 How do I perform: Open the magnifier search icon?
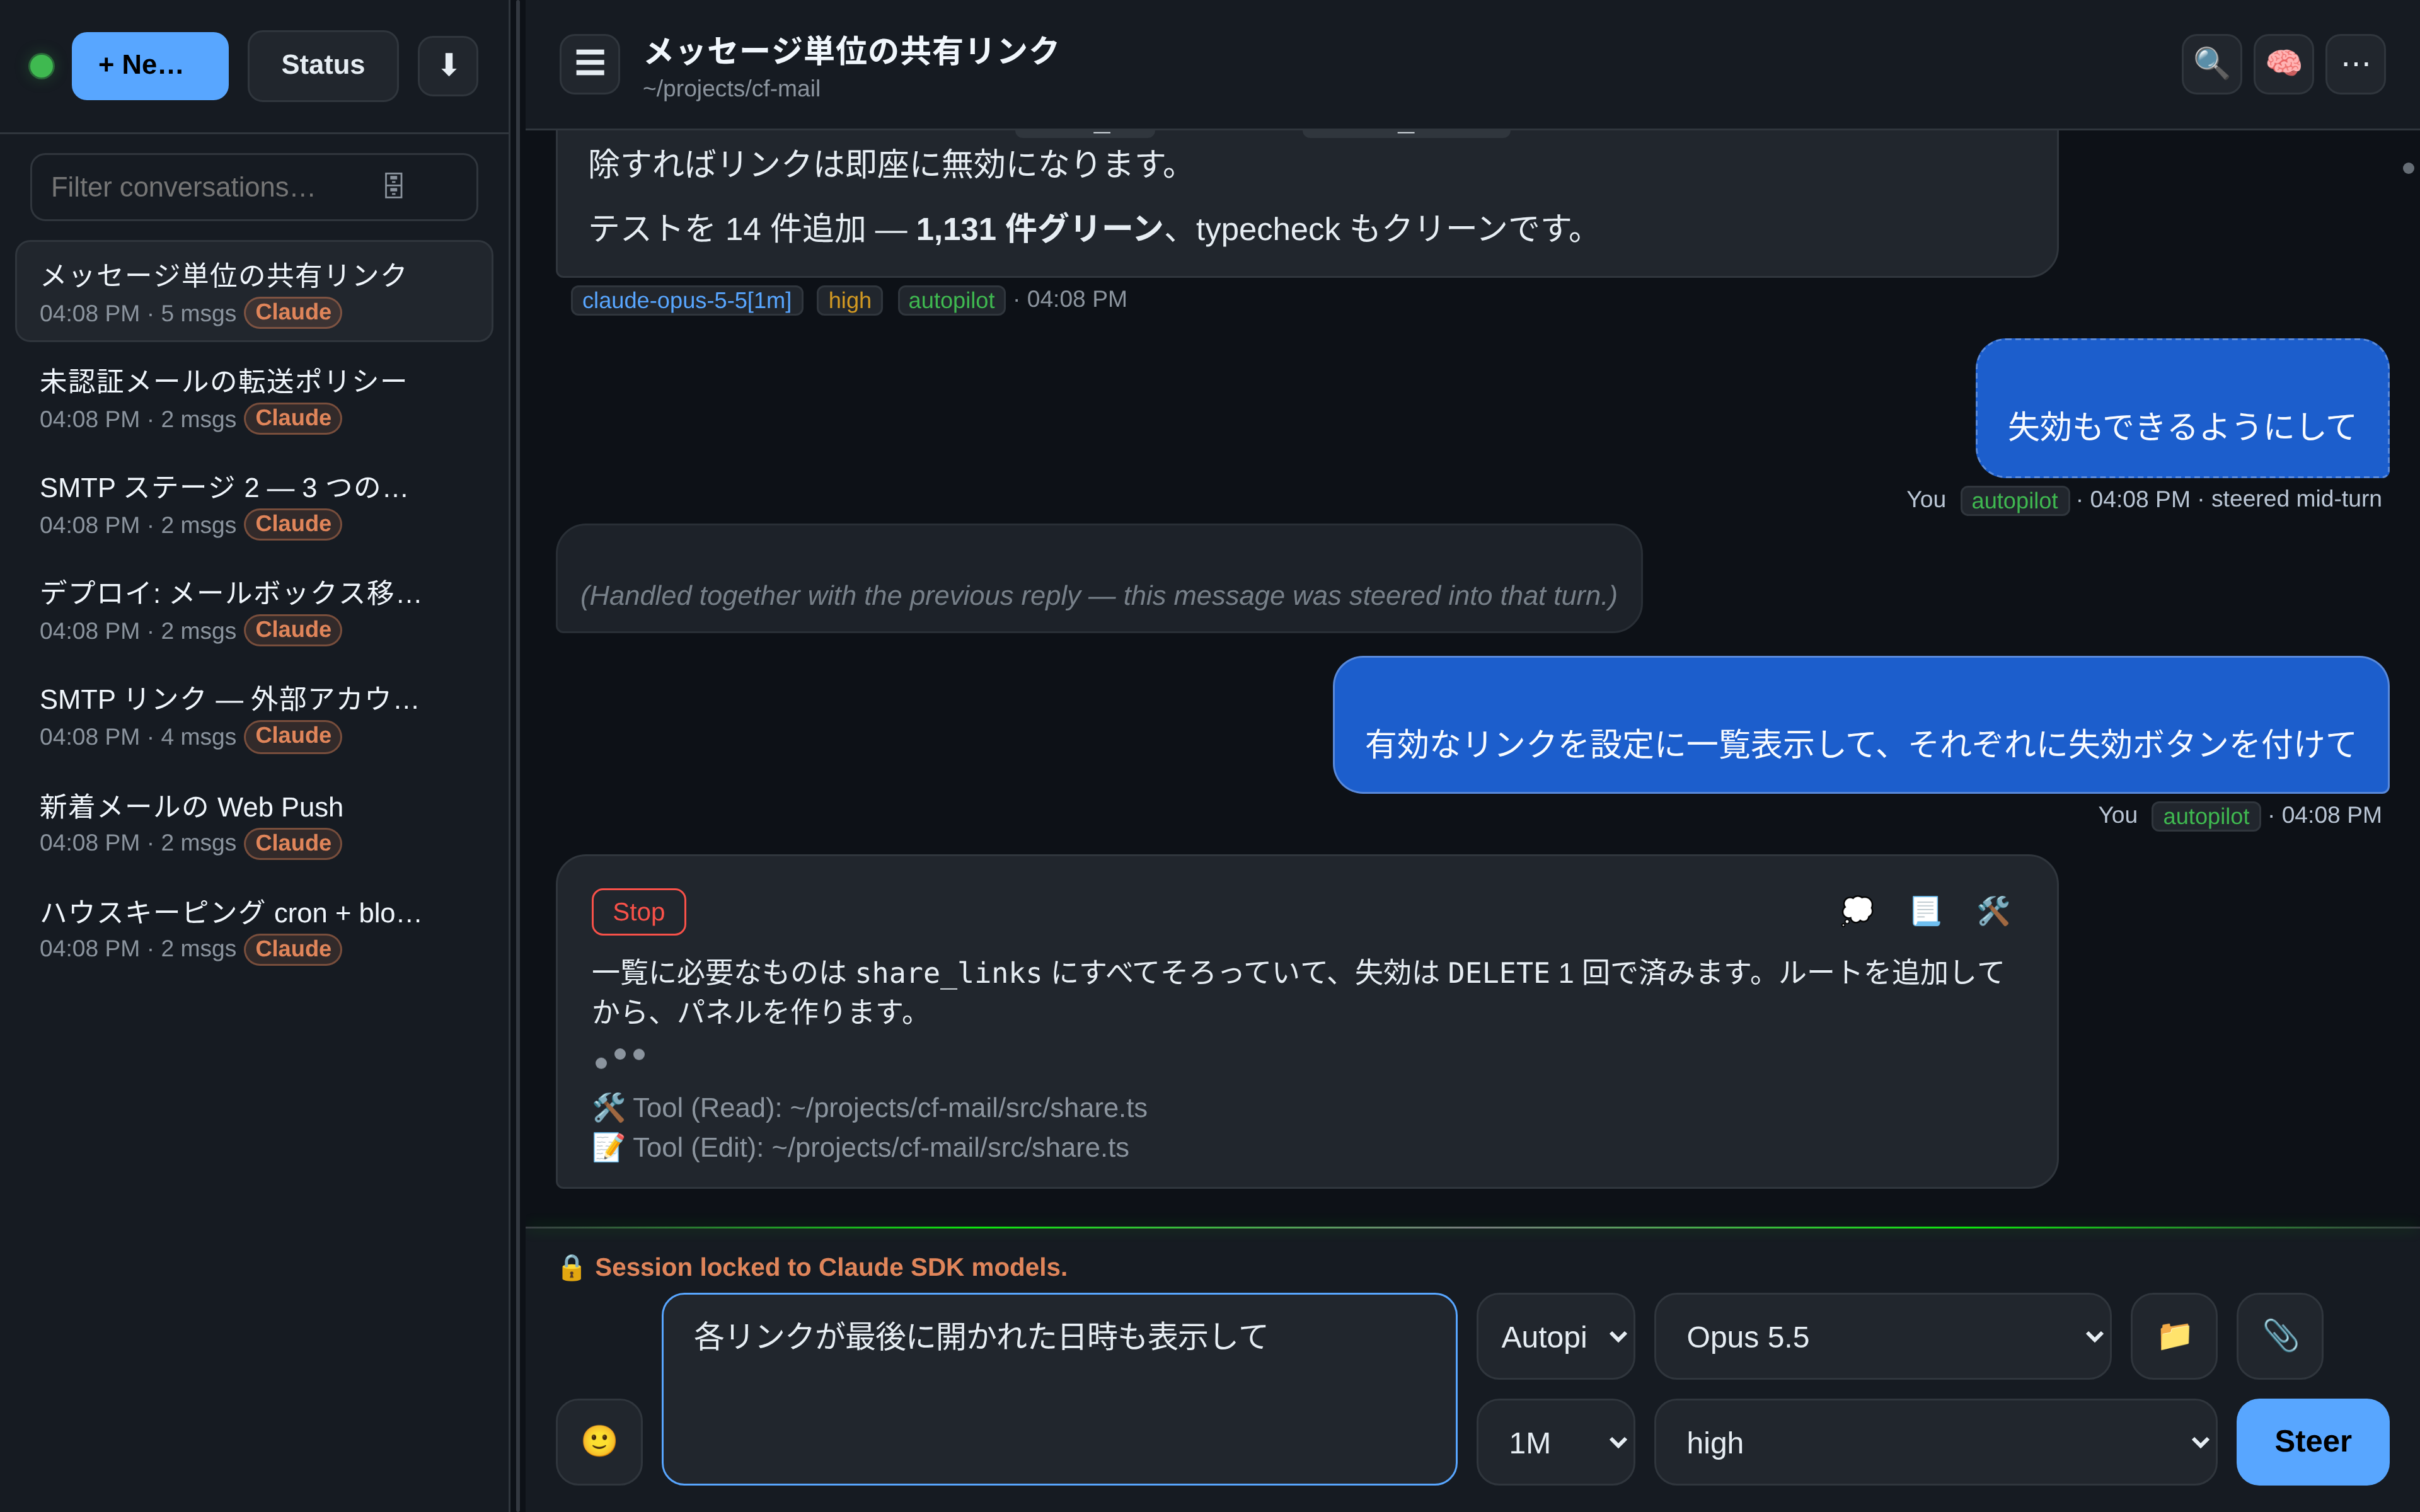pos(2211,64)
